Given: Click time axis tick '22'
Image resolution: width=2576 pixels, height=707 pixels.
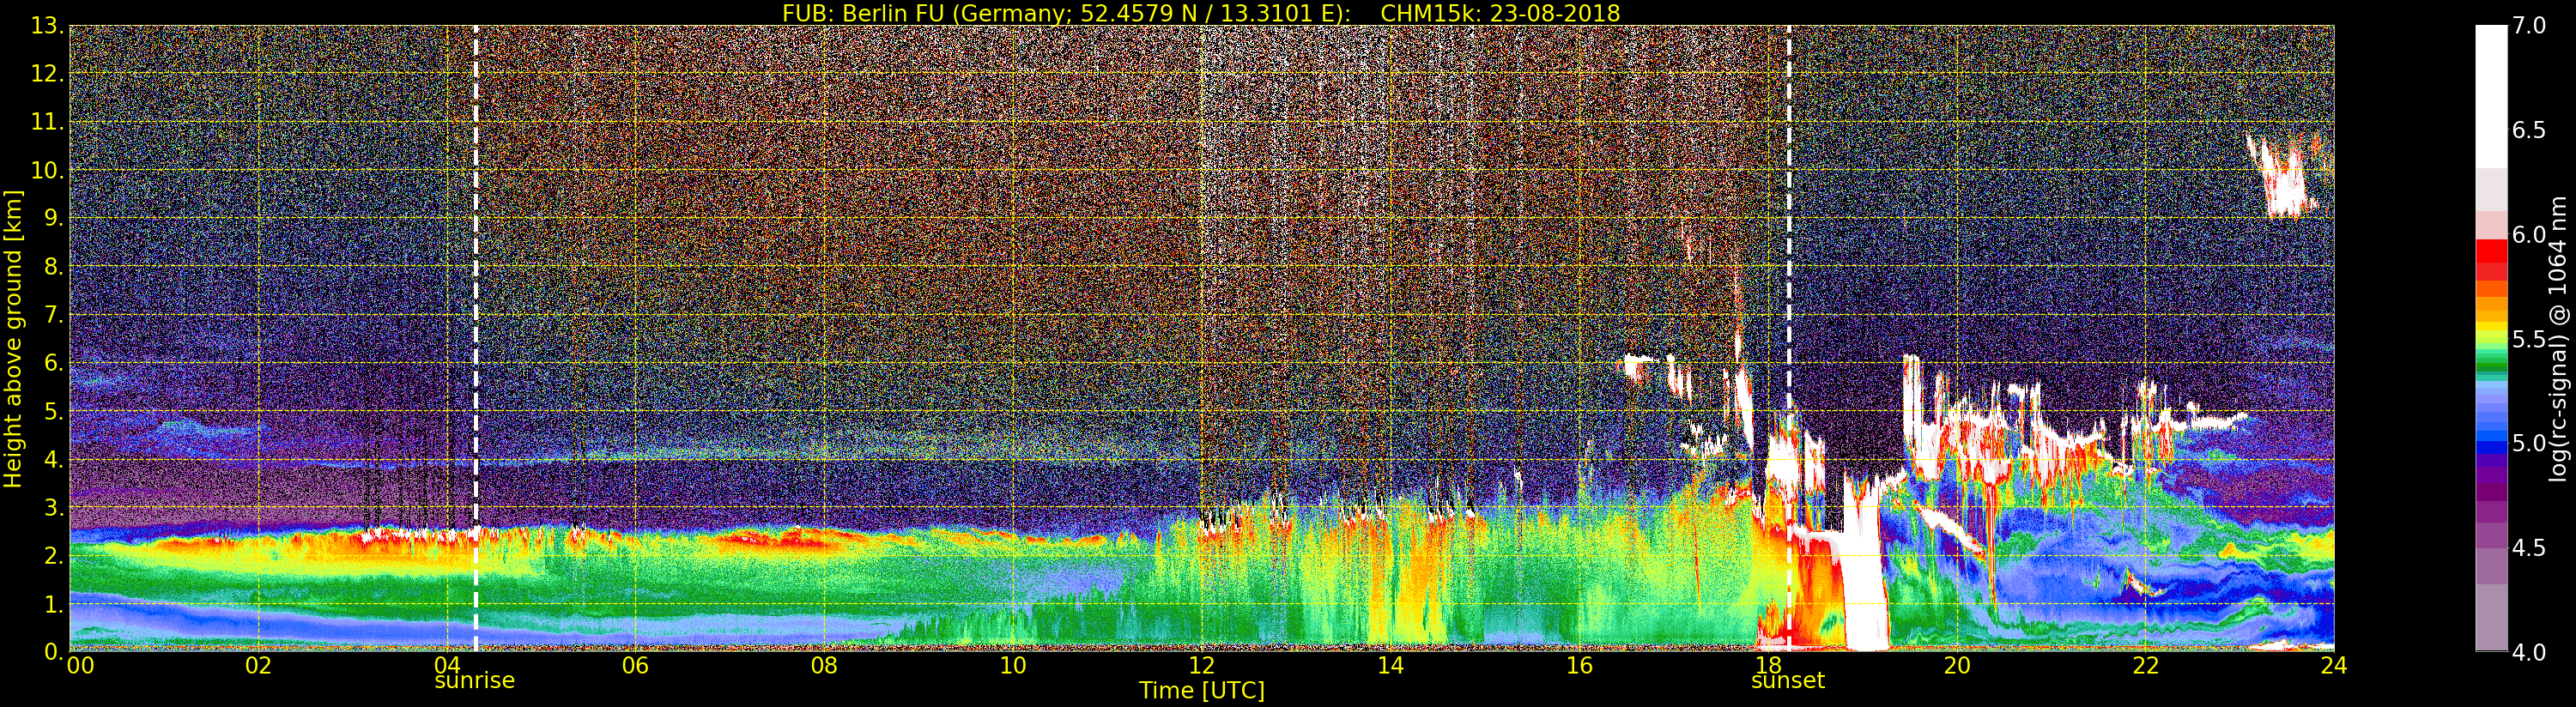Looking at the screenshot, I should (x=2146, y=666).
